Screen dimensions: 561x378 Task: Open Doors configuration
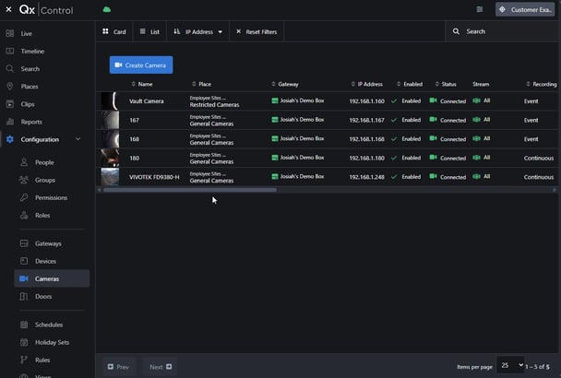43,297
